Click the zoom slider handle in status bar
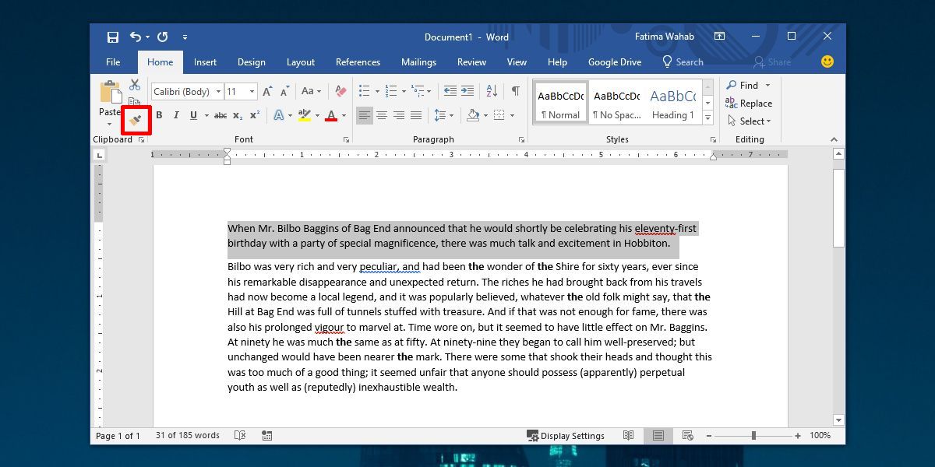The image size is (935, 467). (754, 436)
